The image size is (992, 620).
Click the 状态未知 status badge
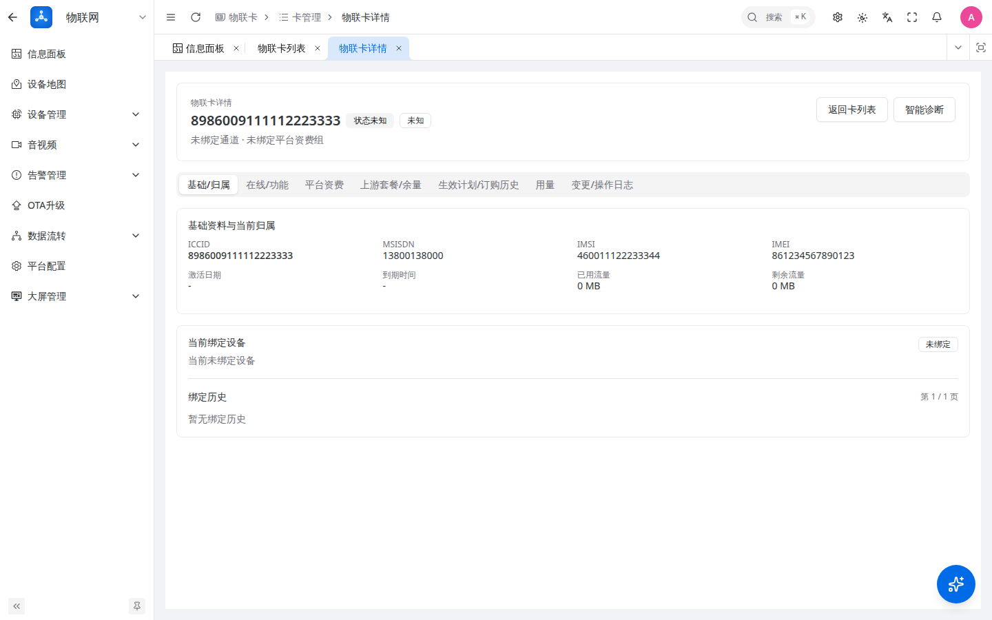coord(370,121)
